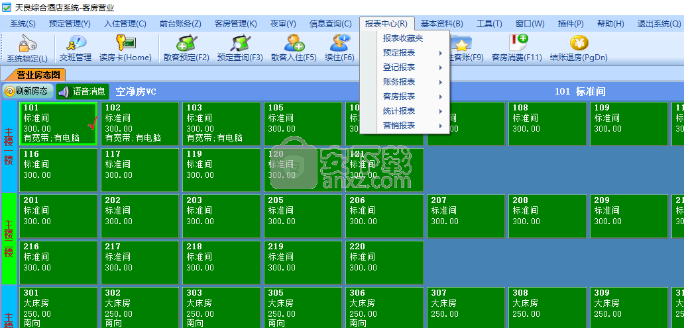Select room 108 tile
684x328 pixels.
click(547, 124)
